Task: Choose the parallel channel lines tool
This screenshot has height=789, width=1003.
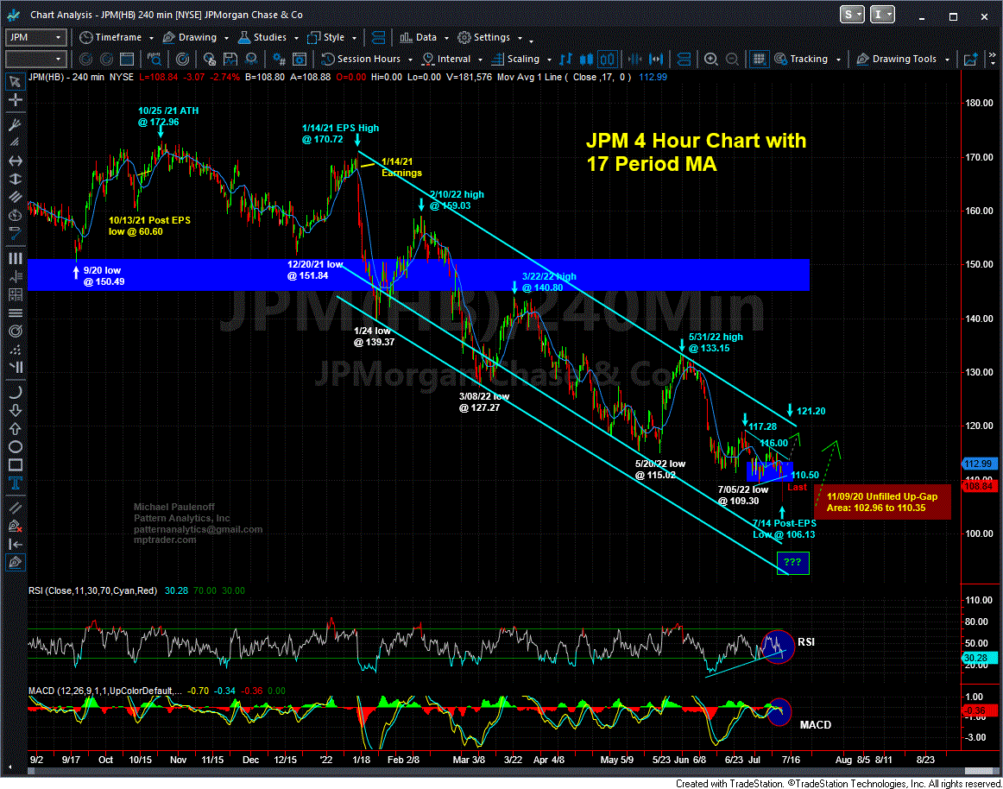Action: tap(15, 197)
